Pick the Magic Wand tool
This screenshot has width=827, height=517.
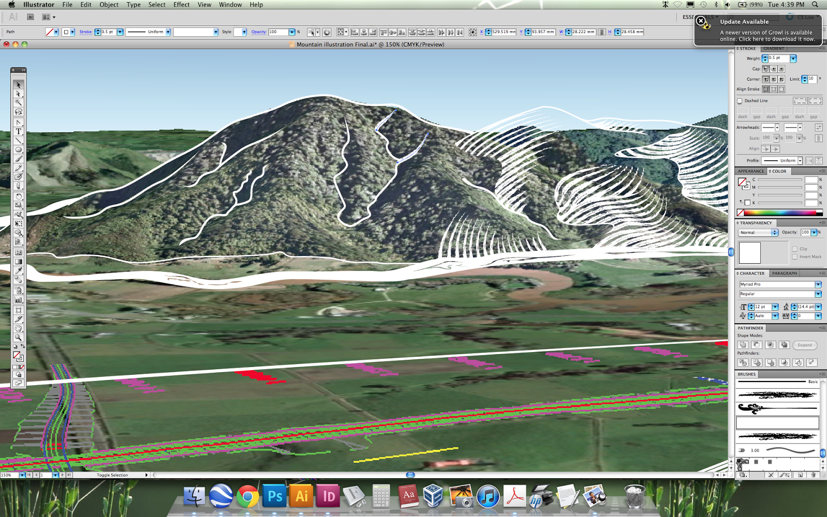[18, 103]
